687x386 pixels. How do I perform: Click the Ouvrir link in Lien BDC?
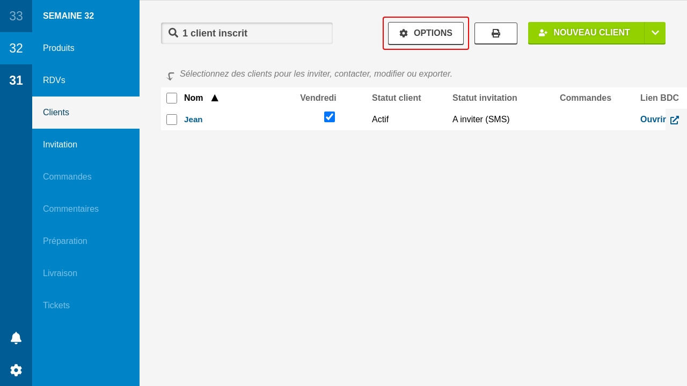coord(653,120)
